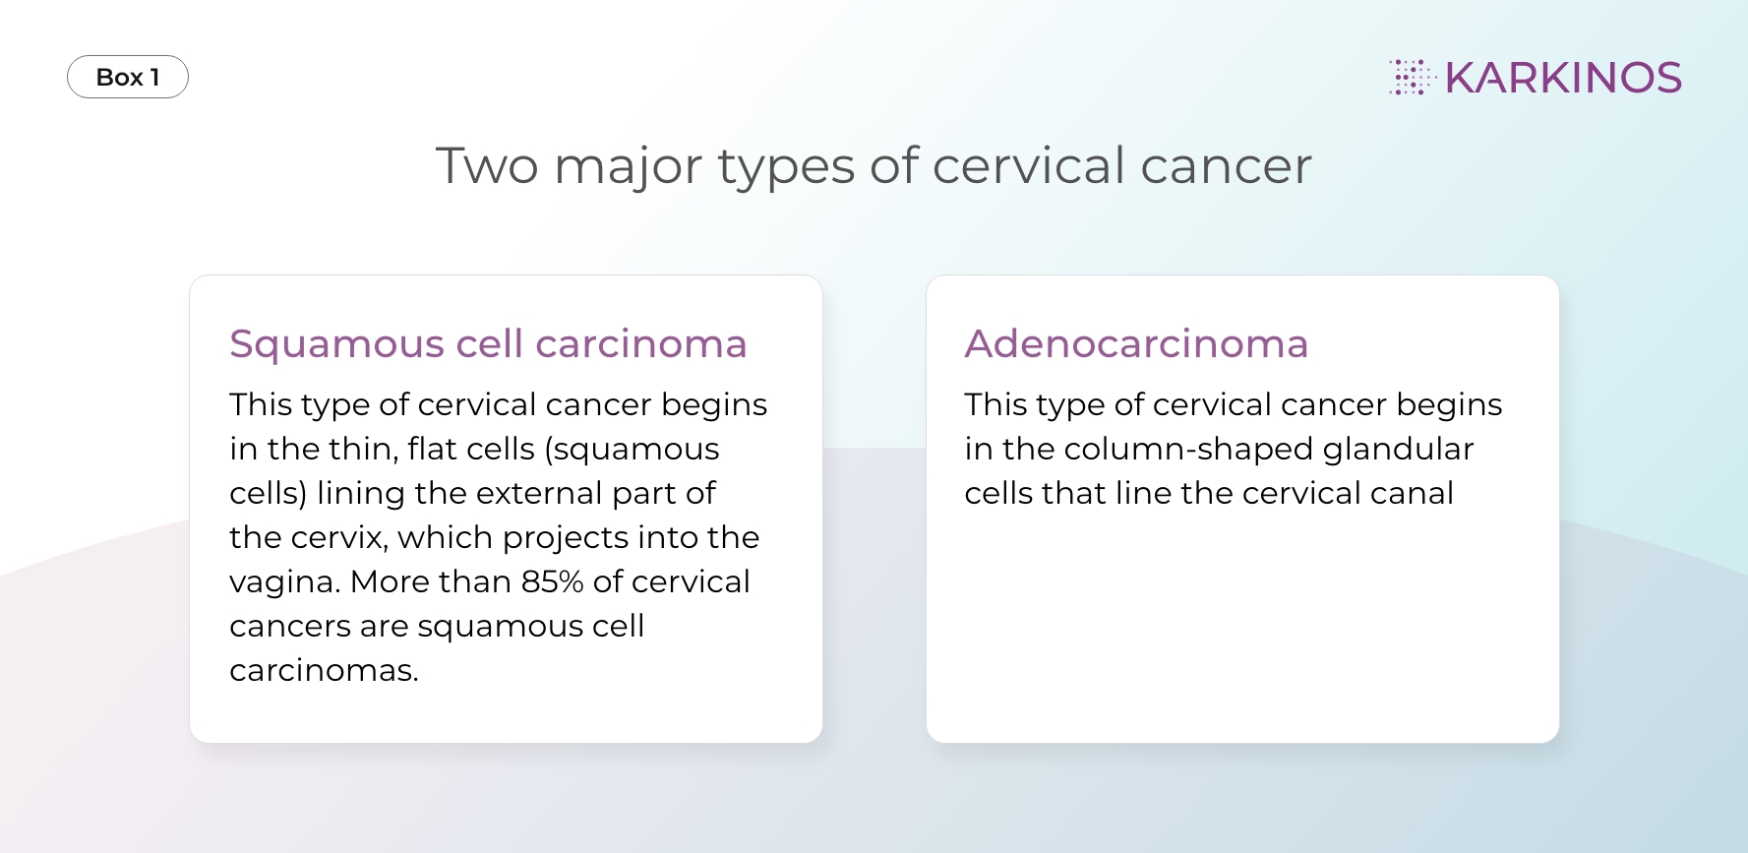Click '(squamous' in the left card text

[633, 450]
